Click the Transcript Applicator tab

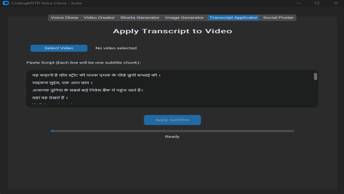[234, 18]
